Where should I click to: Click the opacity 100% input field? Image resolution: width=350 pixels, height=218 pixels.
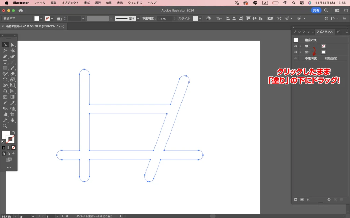point(165,19)
